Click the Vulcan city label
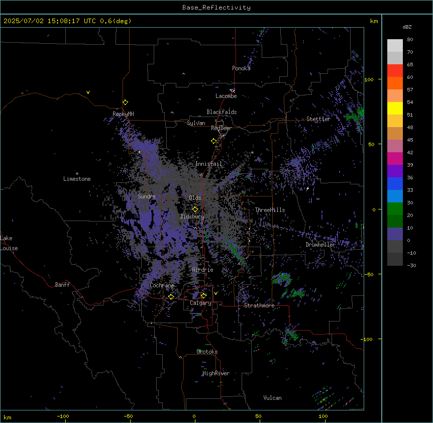 [273, 398]
